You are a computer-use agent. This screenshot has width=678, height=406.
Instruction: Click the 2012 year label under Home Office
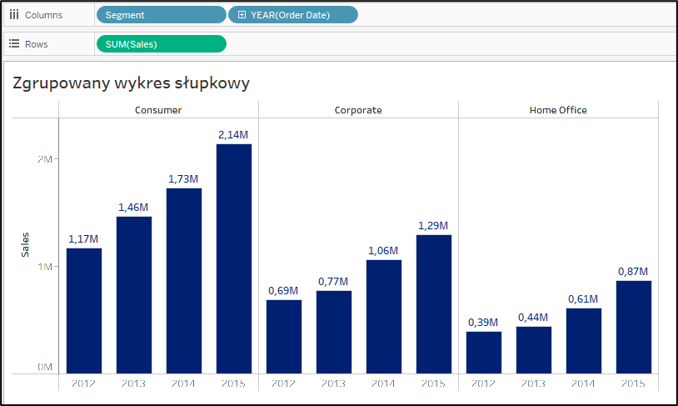pyautogui.click(x=483, y=383)
